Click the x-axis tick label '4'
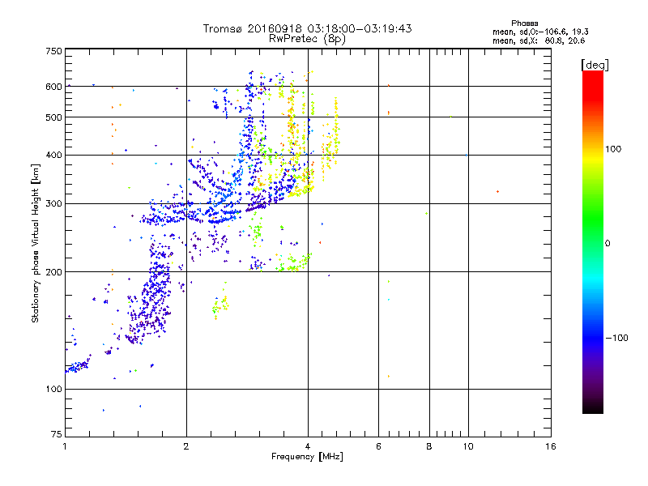Viewport: 648px width, 486px height. point(308,446)
